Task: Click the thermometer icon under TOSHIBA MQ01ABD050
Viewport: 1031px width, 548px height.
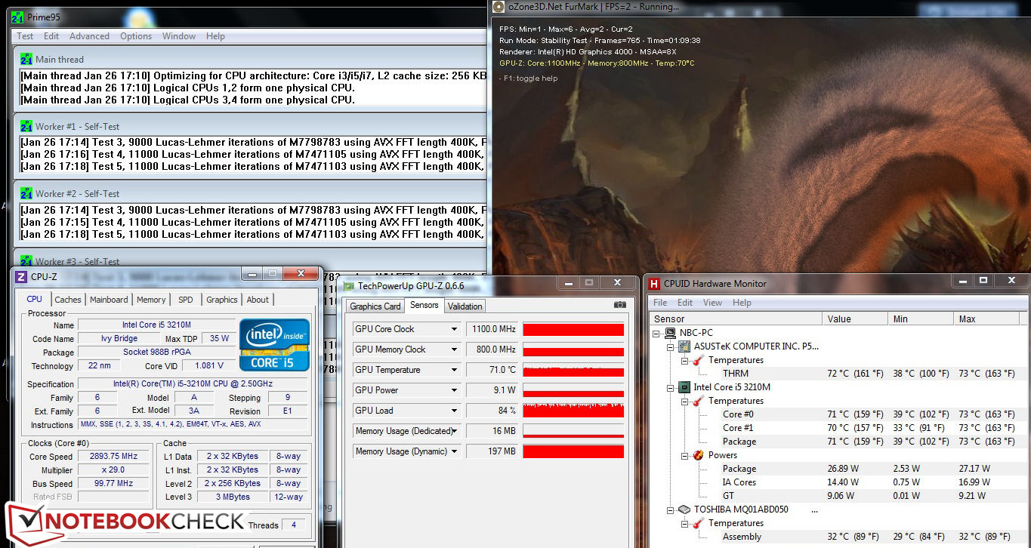Action: [699, 523]
